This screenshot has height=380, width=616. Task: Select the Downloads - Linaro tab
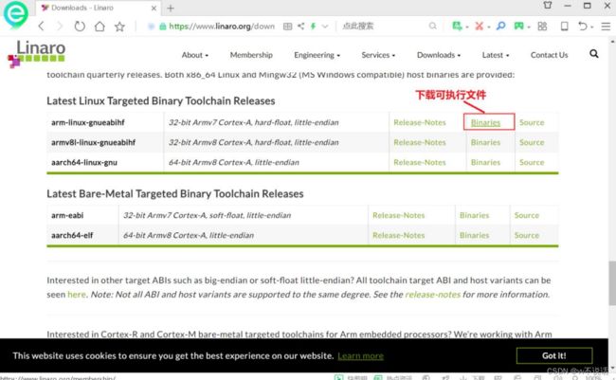coord(99,8)
